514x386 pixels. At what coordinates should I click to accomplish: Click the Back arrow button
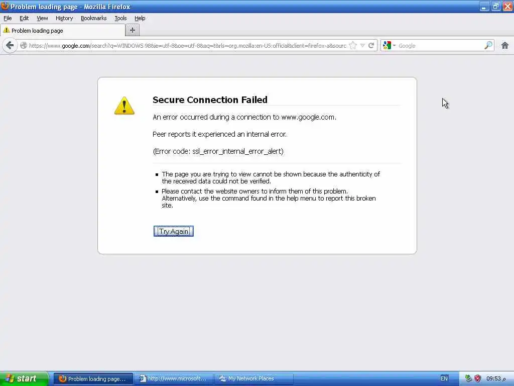point(10,45)
